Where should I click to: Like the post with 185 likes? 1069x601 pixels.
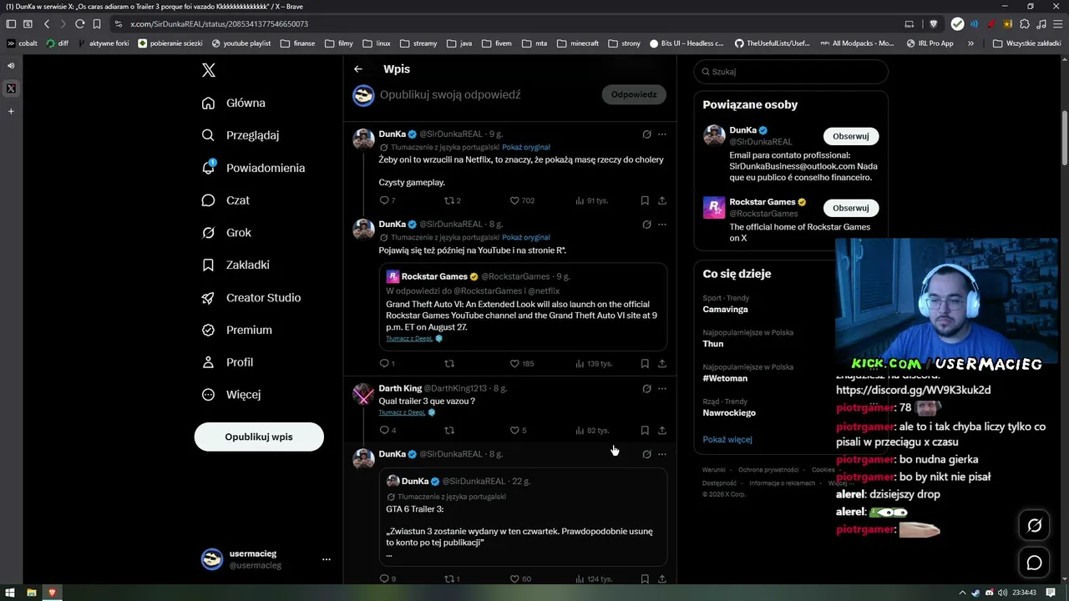coord(522,363)
